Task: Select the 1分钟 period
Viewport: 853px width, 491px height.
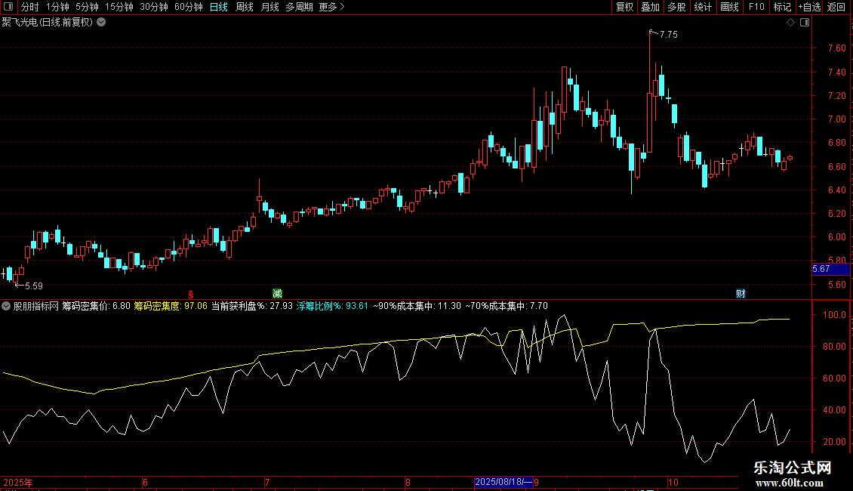Action: pos(57,7)
